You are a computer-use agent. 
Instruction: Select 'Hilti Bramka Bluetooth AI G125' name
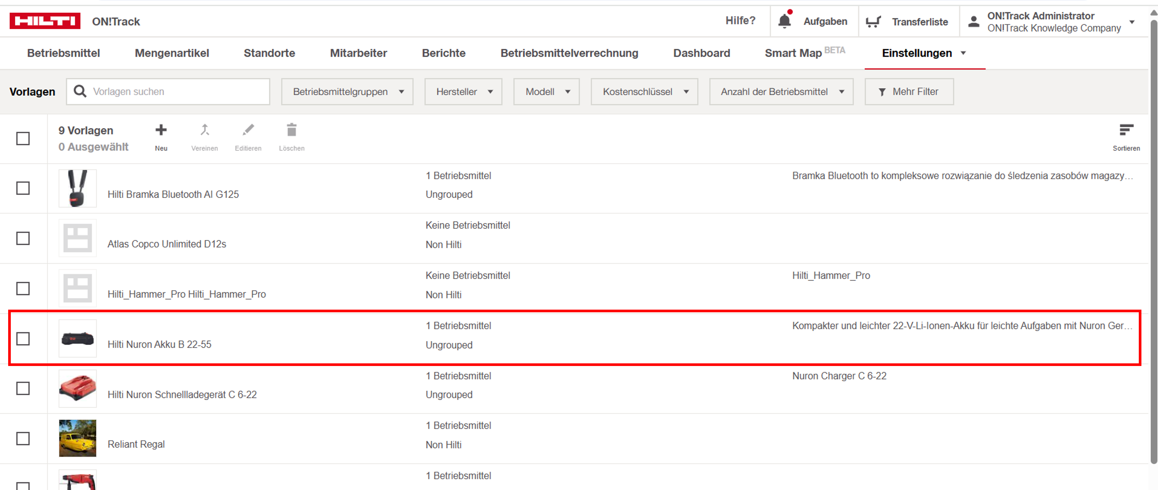coord(173,194)
